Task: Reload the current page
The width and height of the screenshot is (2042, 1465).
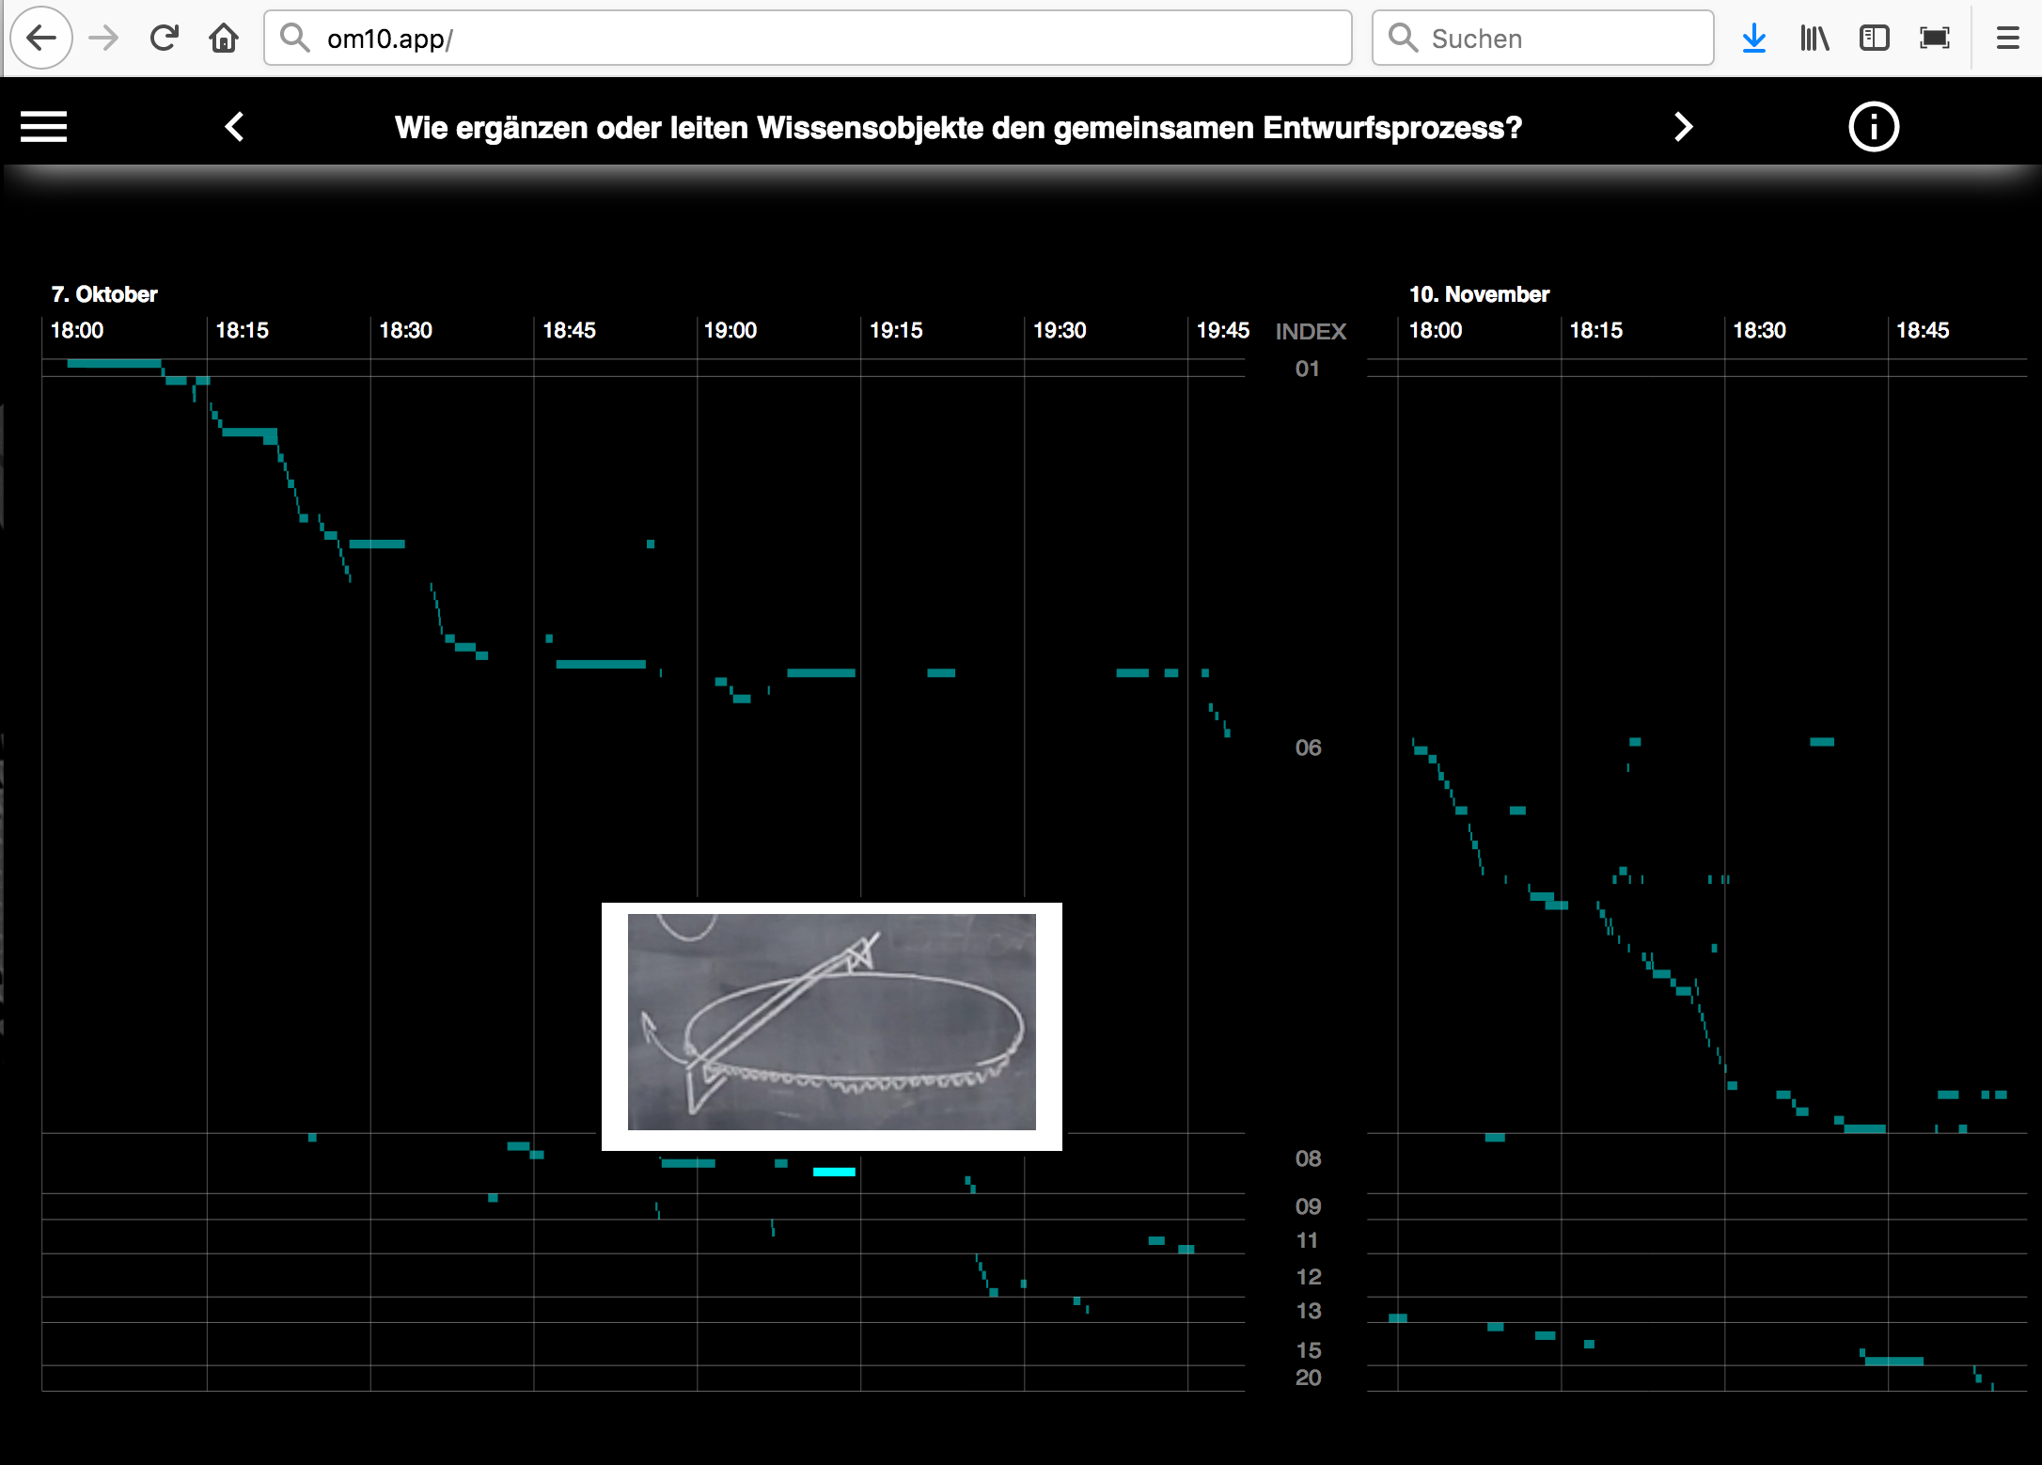Action: [164, 38]
